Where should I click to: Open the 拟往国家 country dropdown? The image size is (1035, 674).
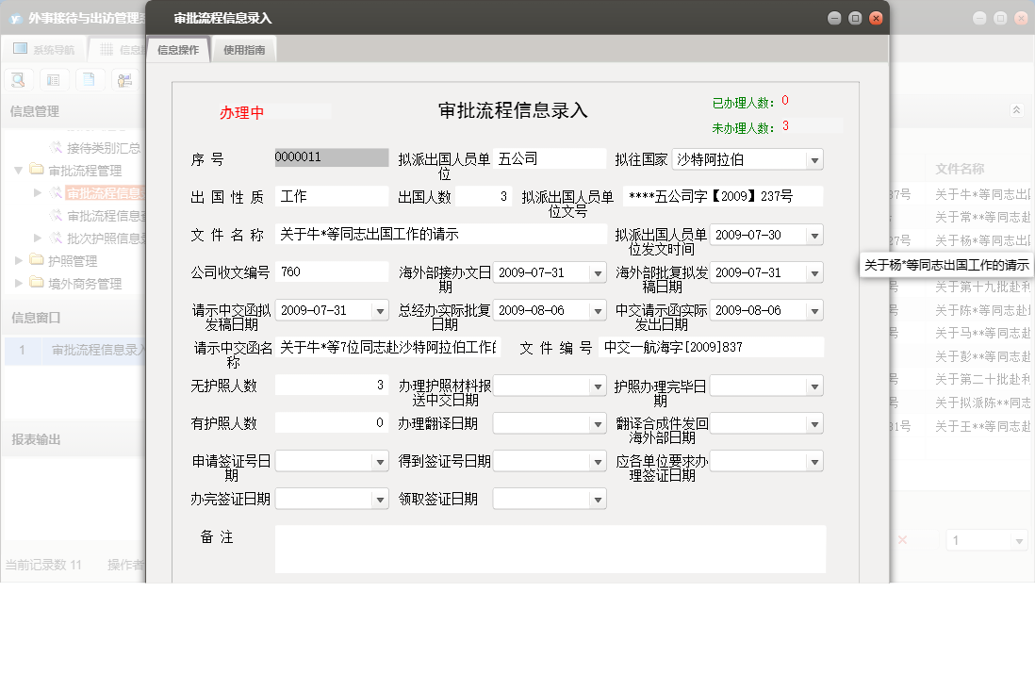(x=814, y=159)
